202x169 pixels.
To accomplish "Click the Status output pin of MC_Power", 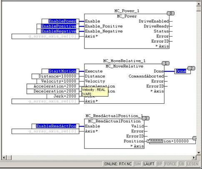I will (161, 31).
